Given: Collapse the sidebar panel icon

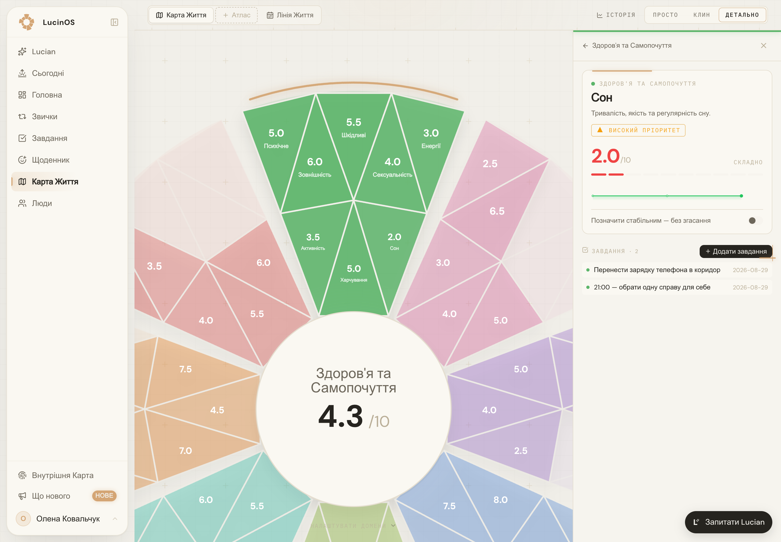Looking at the screenshot, I should [x=114, y=22].
